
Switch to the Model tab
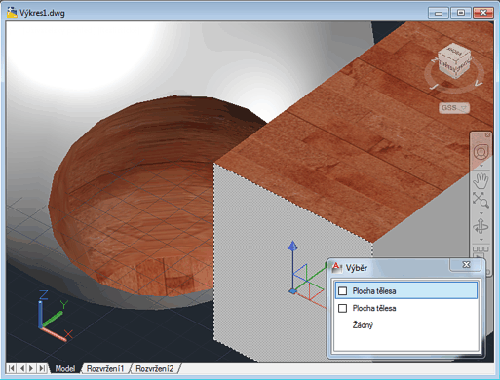coord(65,368)
